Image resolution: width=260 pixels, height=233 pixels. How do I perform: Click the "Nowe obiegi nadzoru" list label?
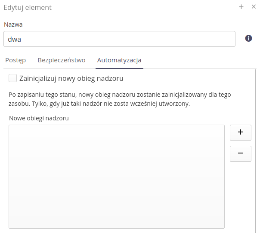point(39,118)
